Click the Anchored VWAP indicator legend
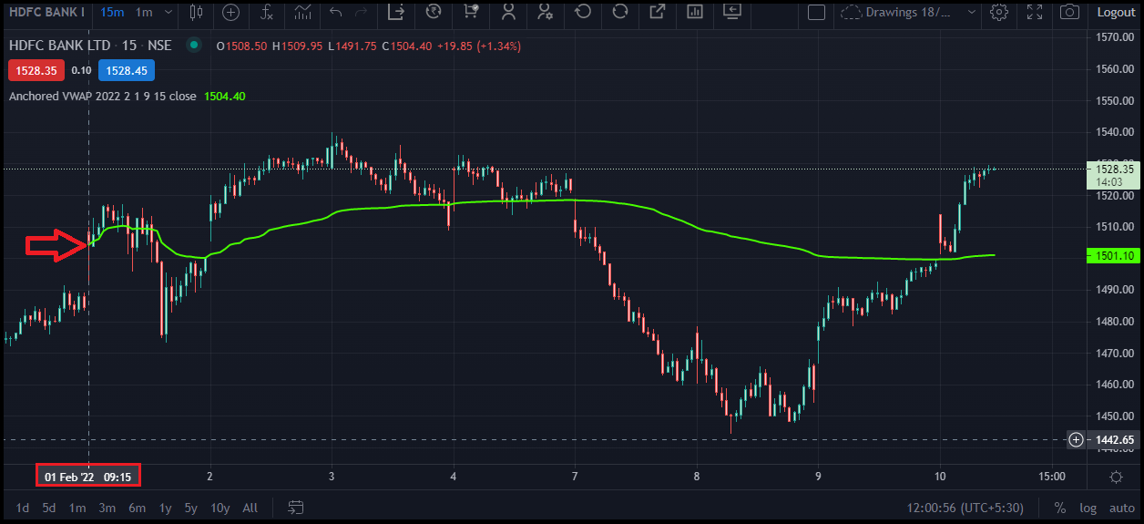1144x524 pixels. [x=102, y=96]
